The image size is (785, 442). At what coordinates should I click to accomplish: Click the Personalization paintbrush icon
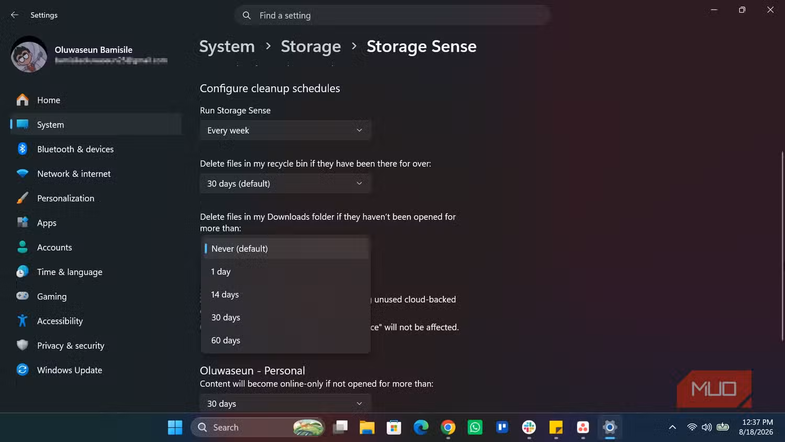coord(23,198)
